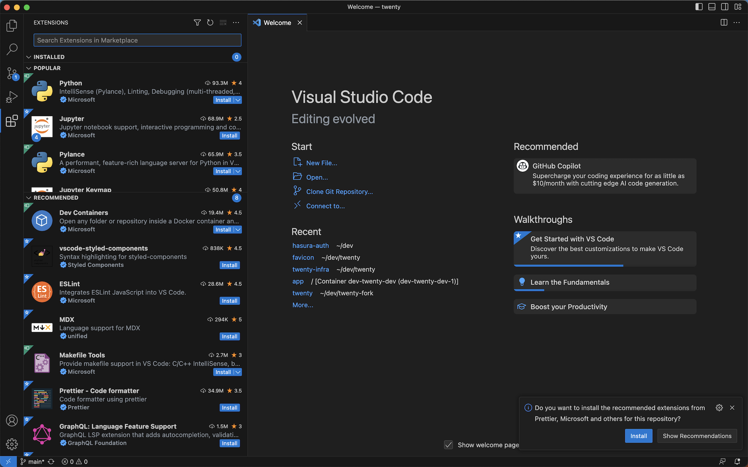
Task: Open extensions views and more actions menu
Action: [x=236, y=22]
